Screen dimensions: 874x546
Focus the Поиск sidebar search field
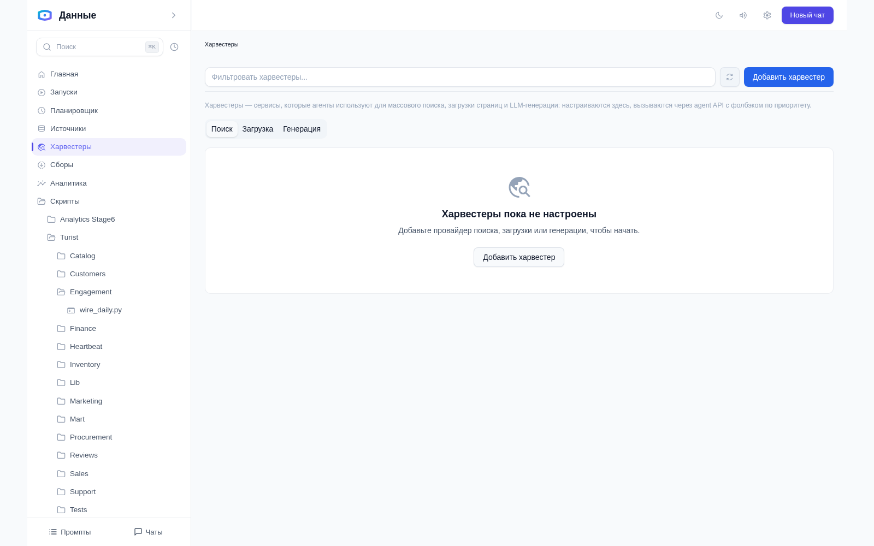point(99,47)
